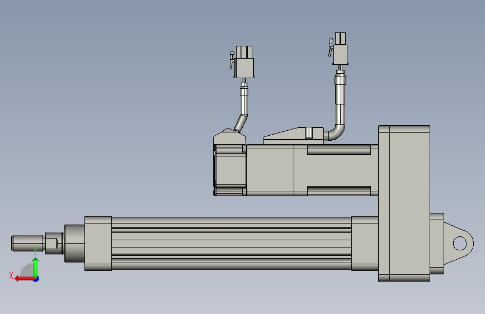Select the round hole in the rear clevis mount
This screenshot has height=314, width=485.
[460, 243]
